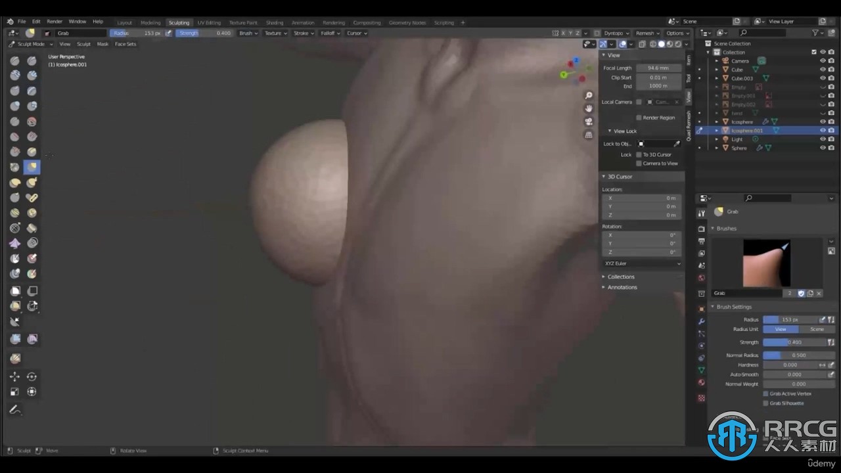841x473 pixels.
Task: Hide Cube object via eye icon
Action: (x=823, y=70)
